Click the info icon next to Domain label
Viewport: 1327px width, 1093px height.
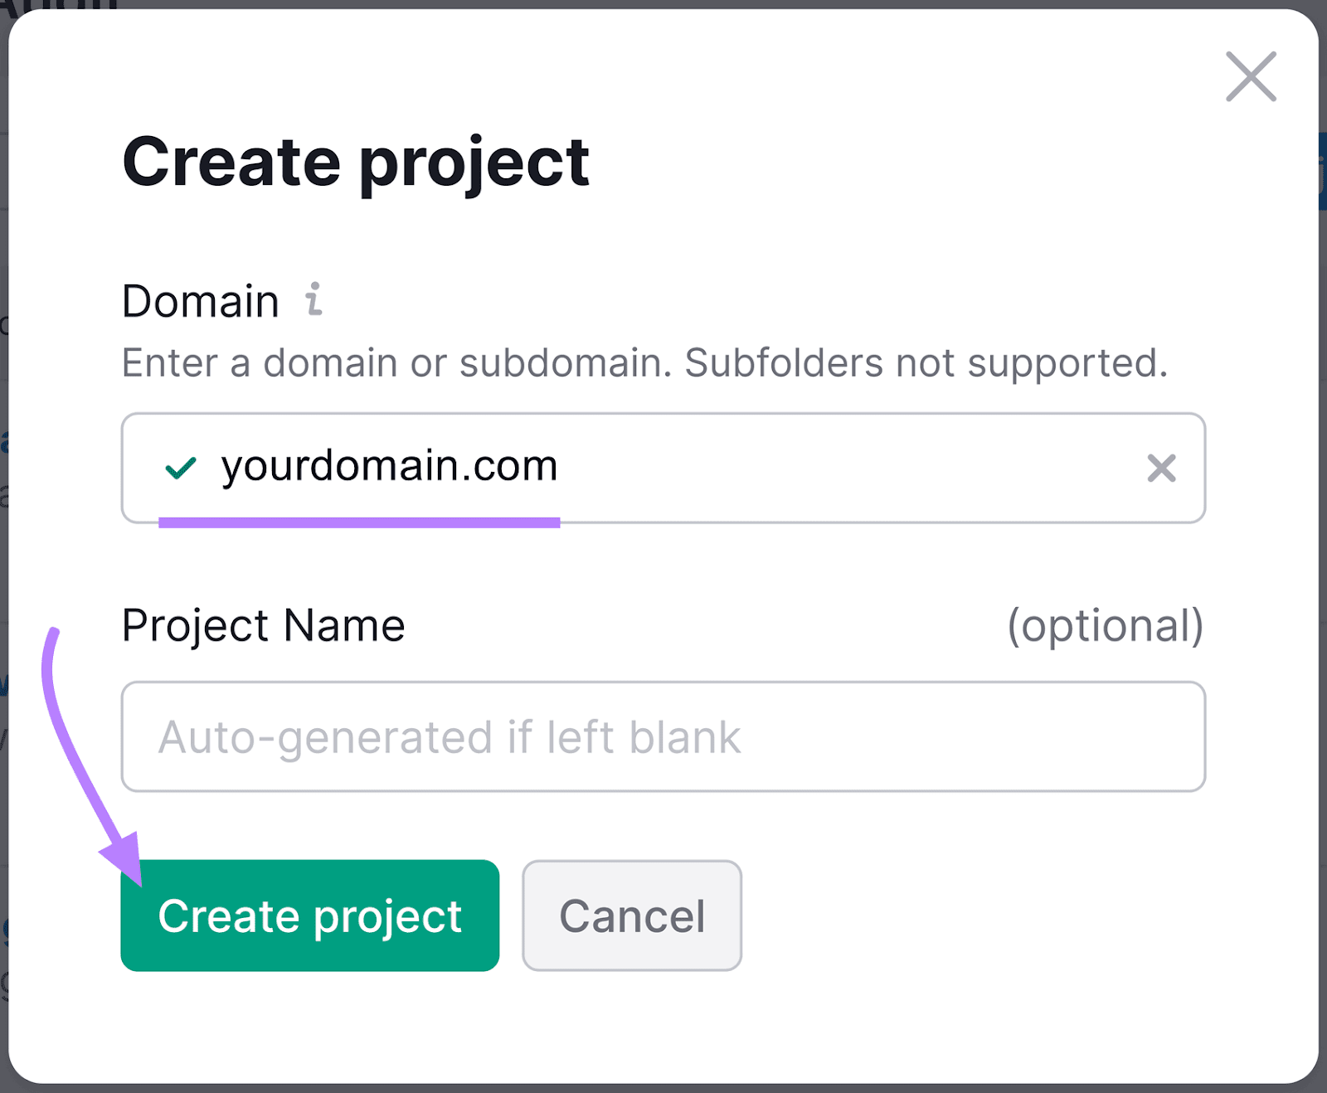(x=314, y=300)
